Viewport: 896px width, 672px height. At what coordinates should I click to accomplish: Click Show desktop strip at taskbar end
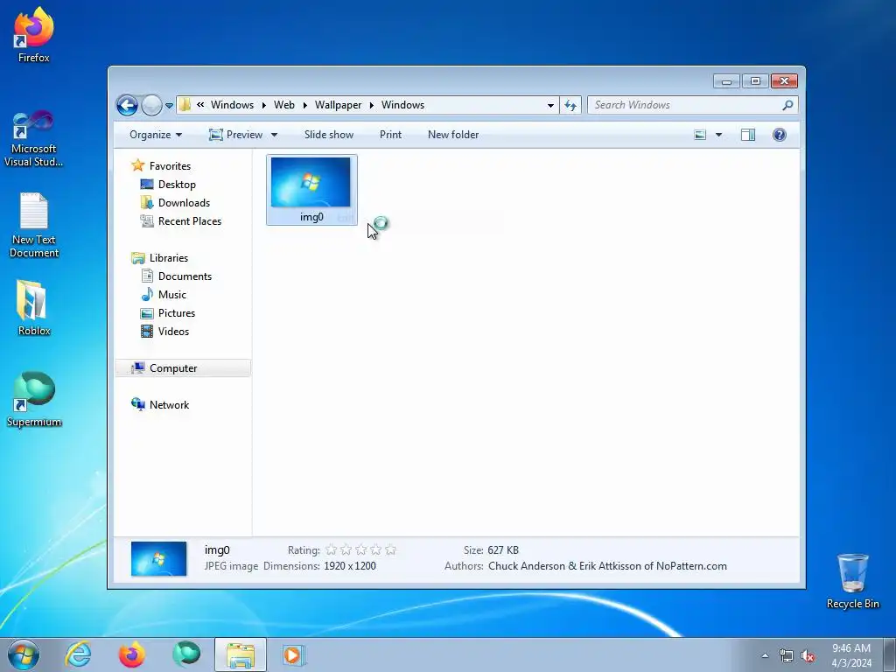[890, 654]
